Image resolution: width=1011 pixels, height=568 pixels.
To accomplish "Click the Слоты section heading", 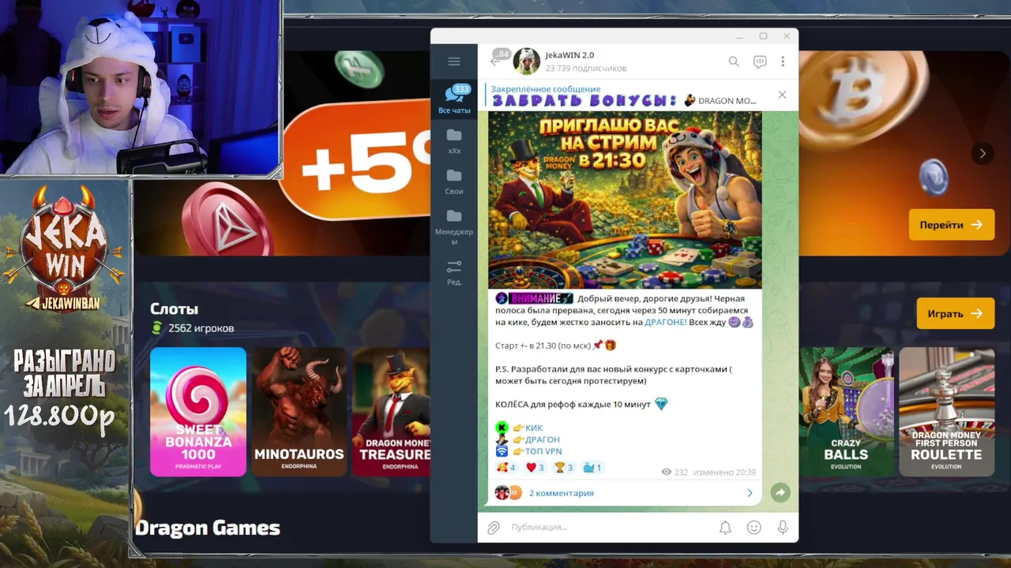I will click(175, 309).
